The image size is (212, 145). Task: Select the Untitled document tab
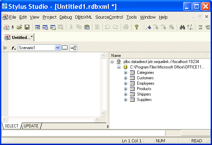(x=19, y=38)
